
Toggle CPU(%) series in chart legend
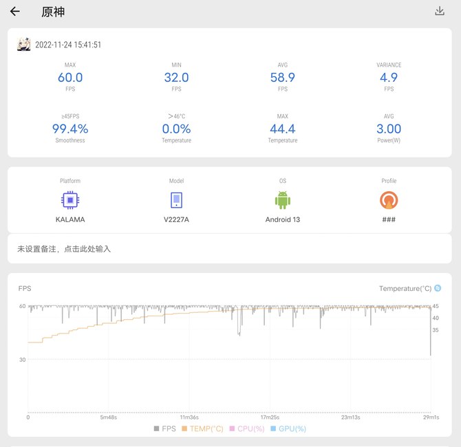click(x=247, y=429)
